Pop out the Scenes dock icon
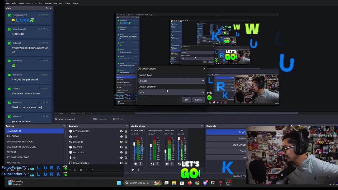The width and height of the screenshot is (338, 190). (x=64, y=126)
